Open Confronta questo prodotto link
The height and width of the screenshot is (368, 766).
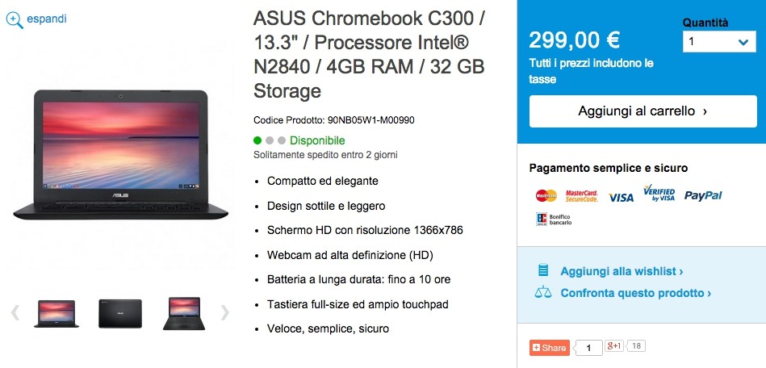635,293
